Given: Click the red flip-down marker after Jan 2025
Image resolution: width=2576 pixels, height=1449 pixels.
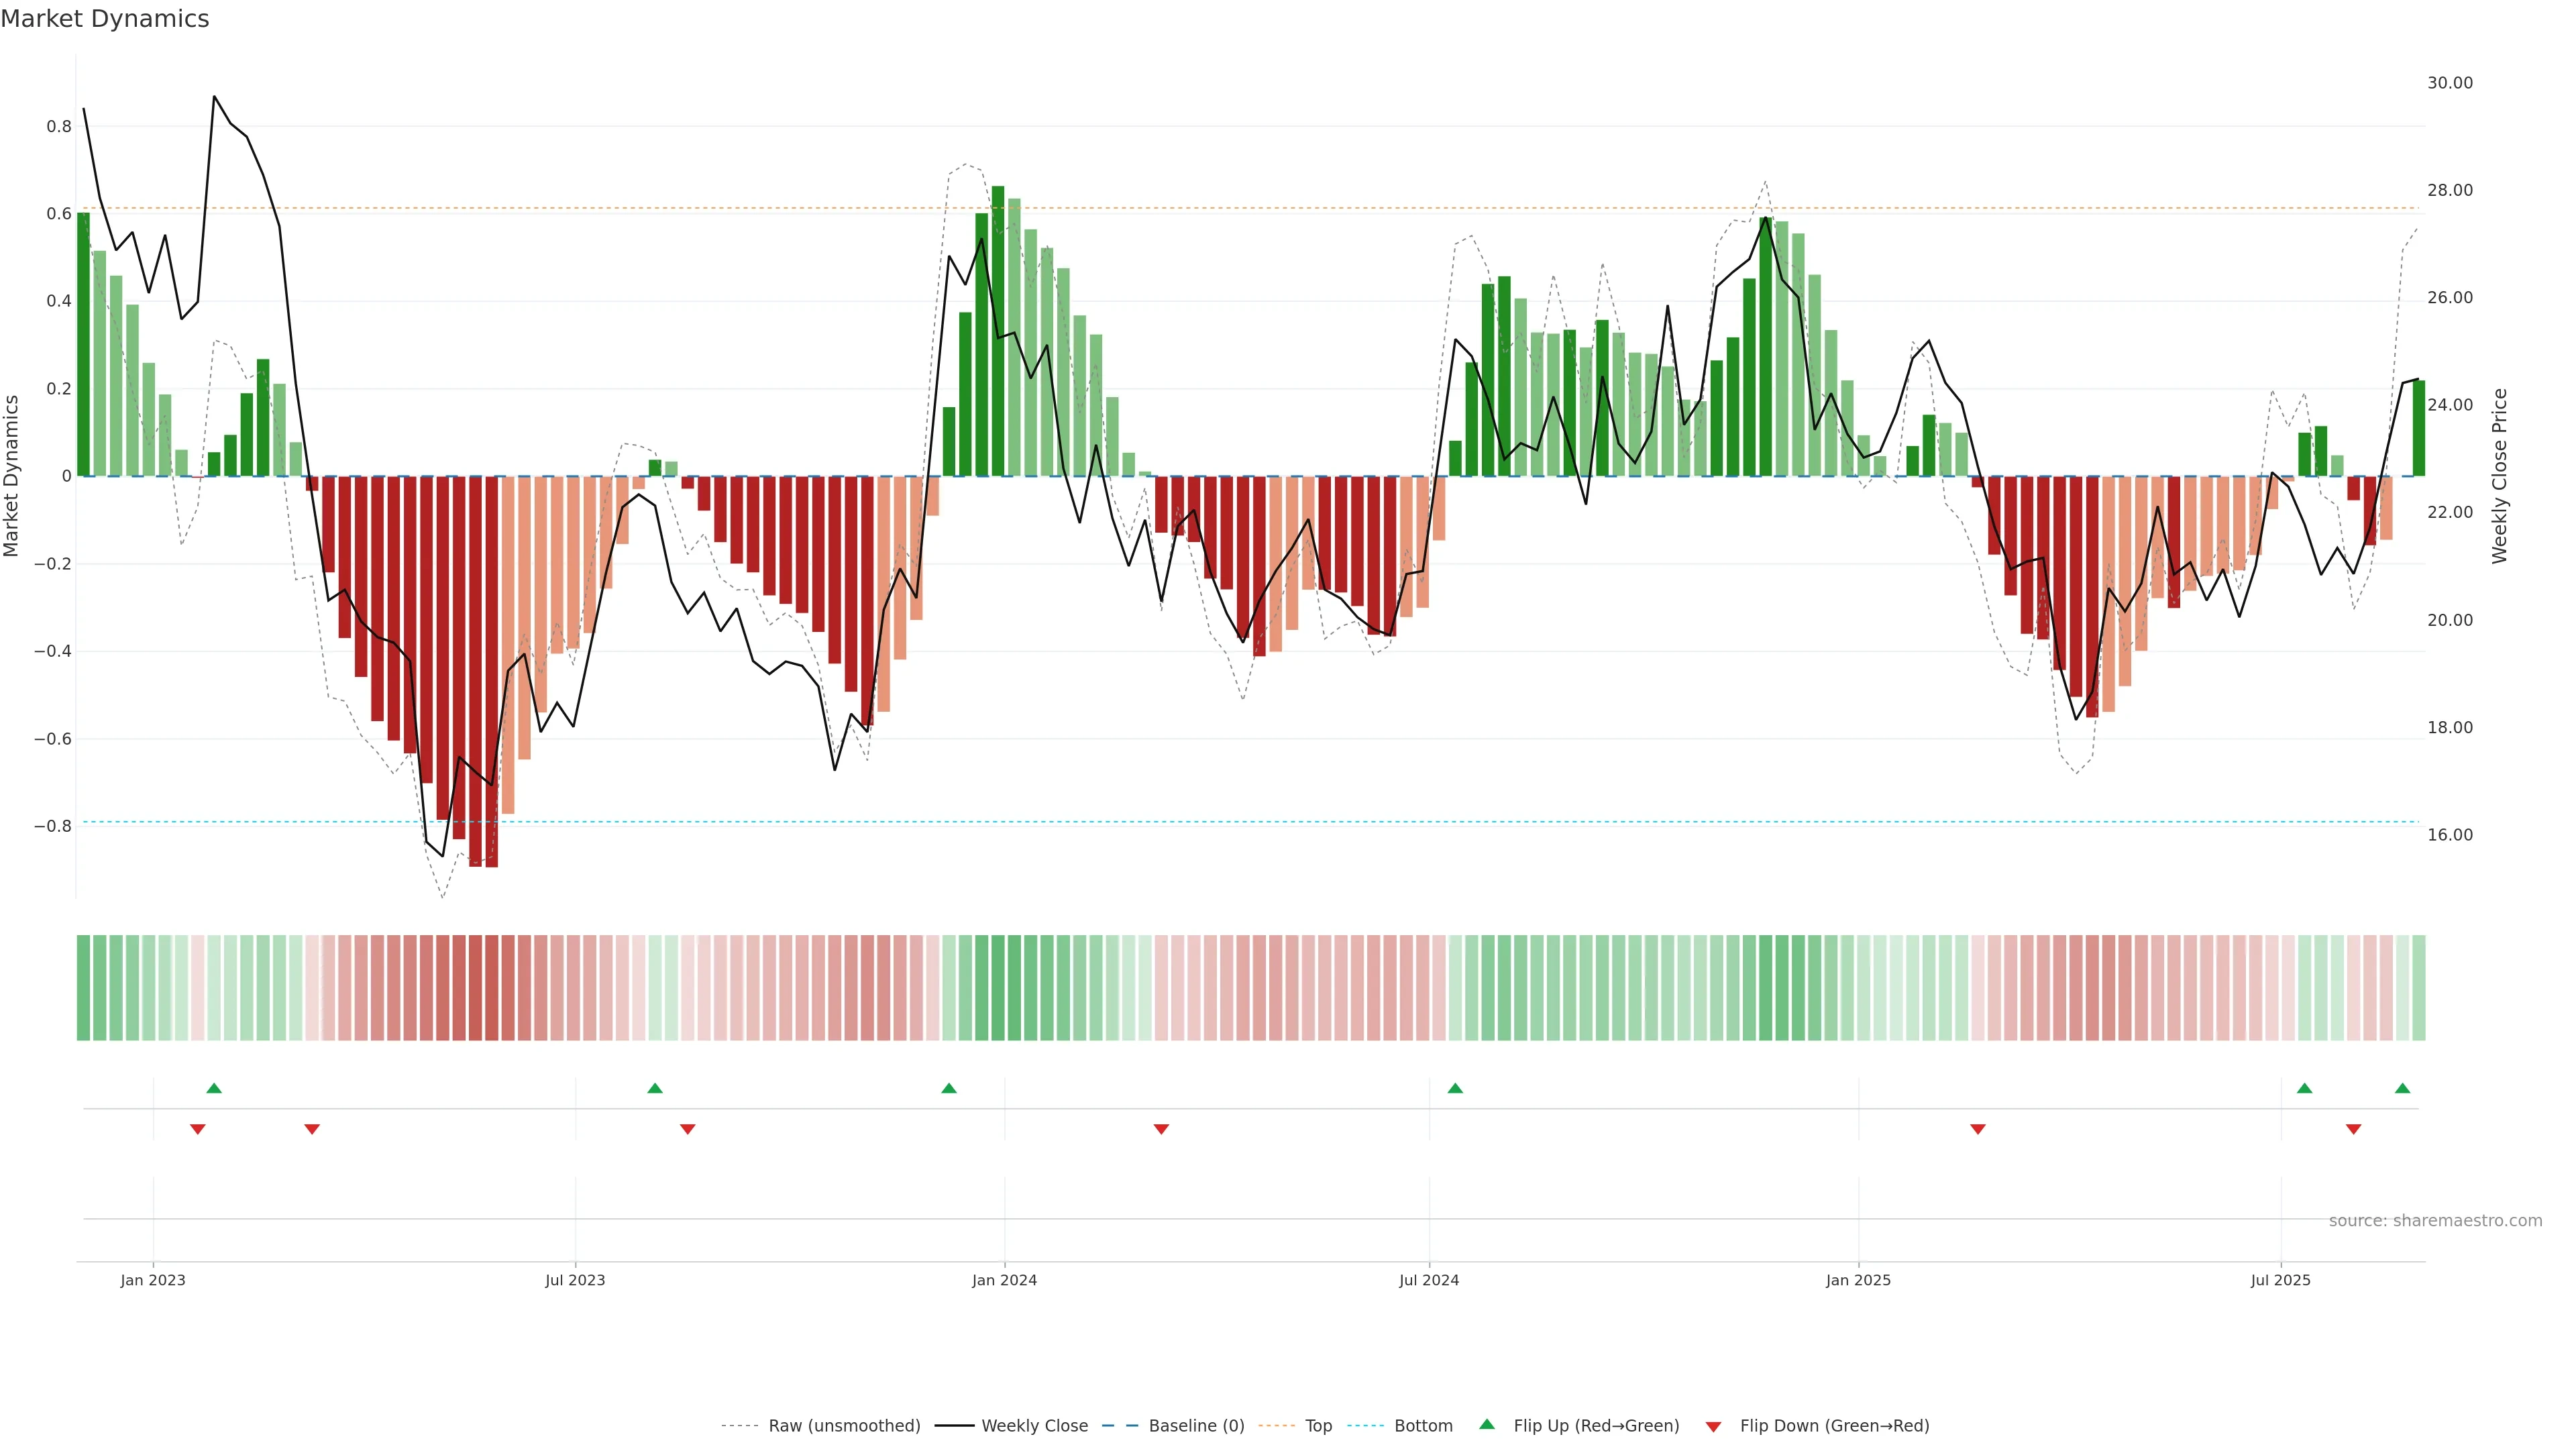Looking at the screenshot, I should click(1977, 1129).
